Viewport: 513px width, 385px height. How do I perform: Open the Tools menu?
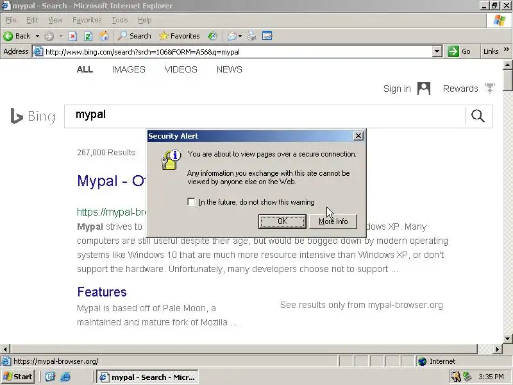120,21
